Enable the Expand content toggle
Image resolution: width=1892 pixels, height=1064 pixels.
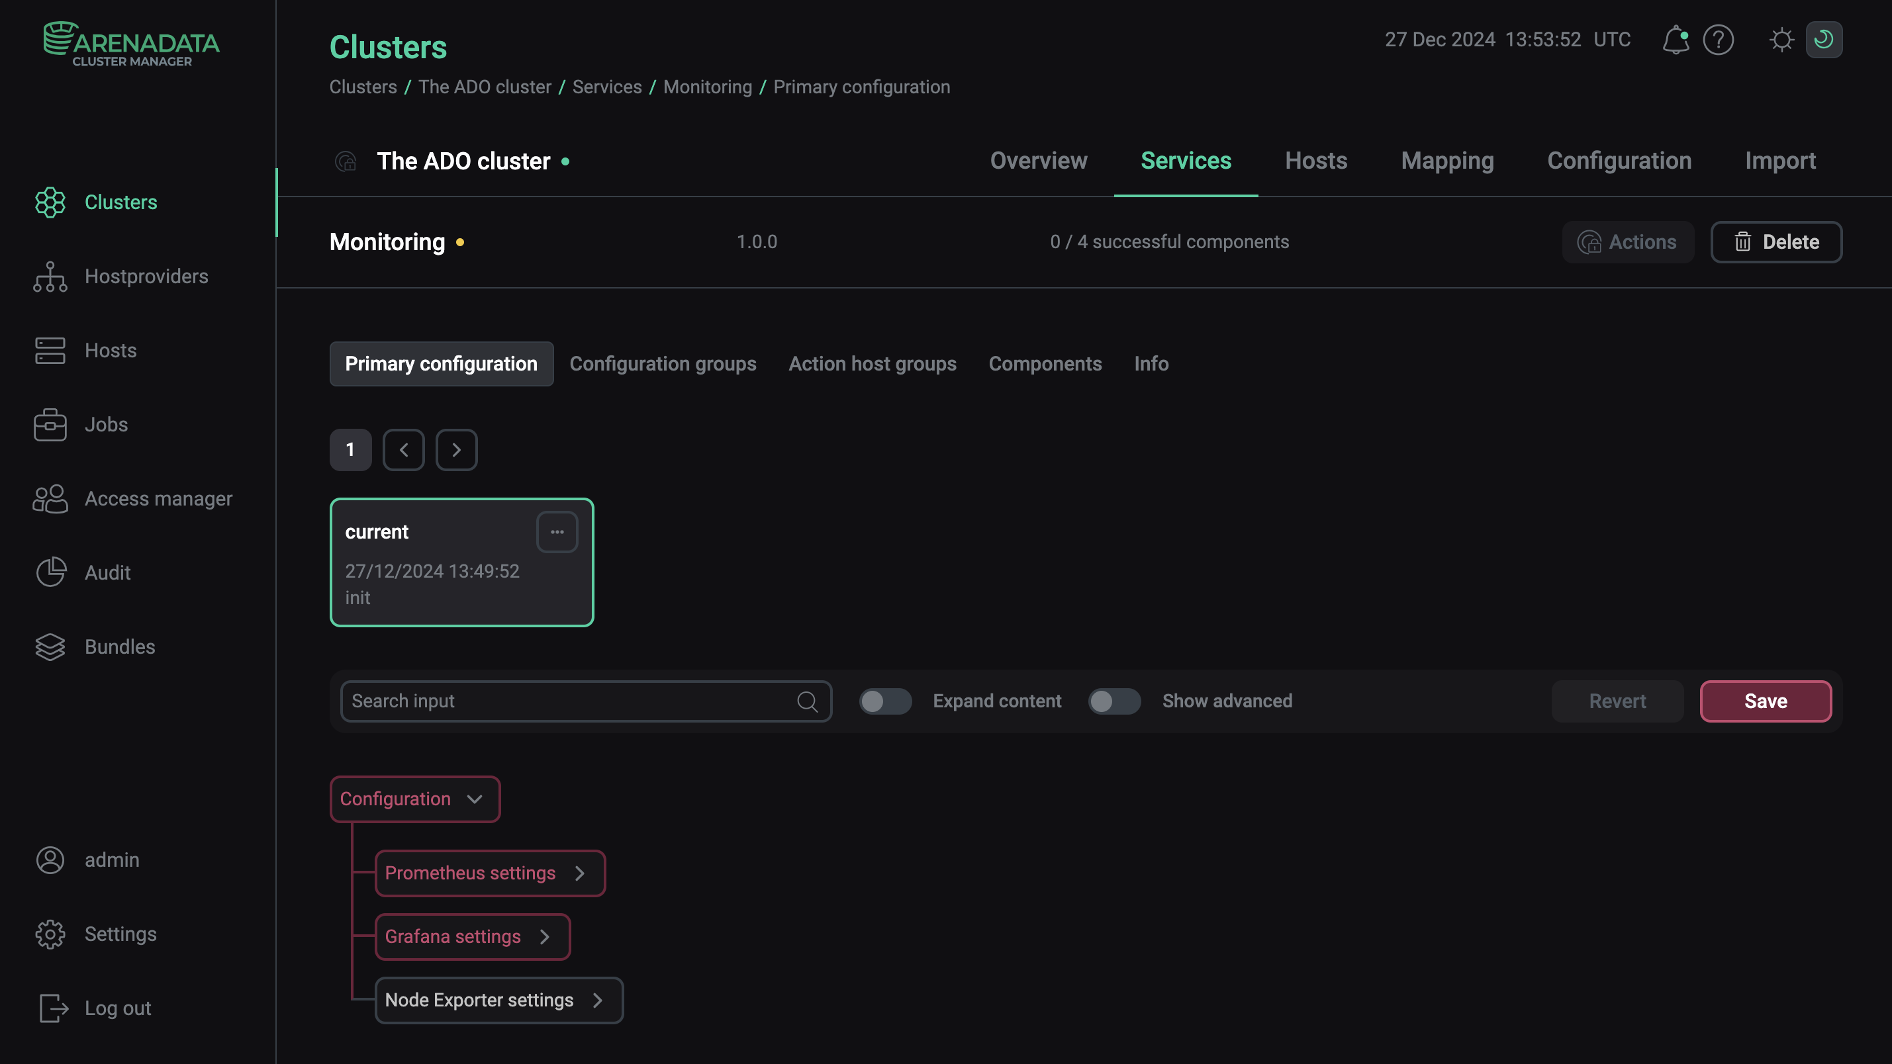pos(886,701)
